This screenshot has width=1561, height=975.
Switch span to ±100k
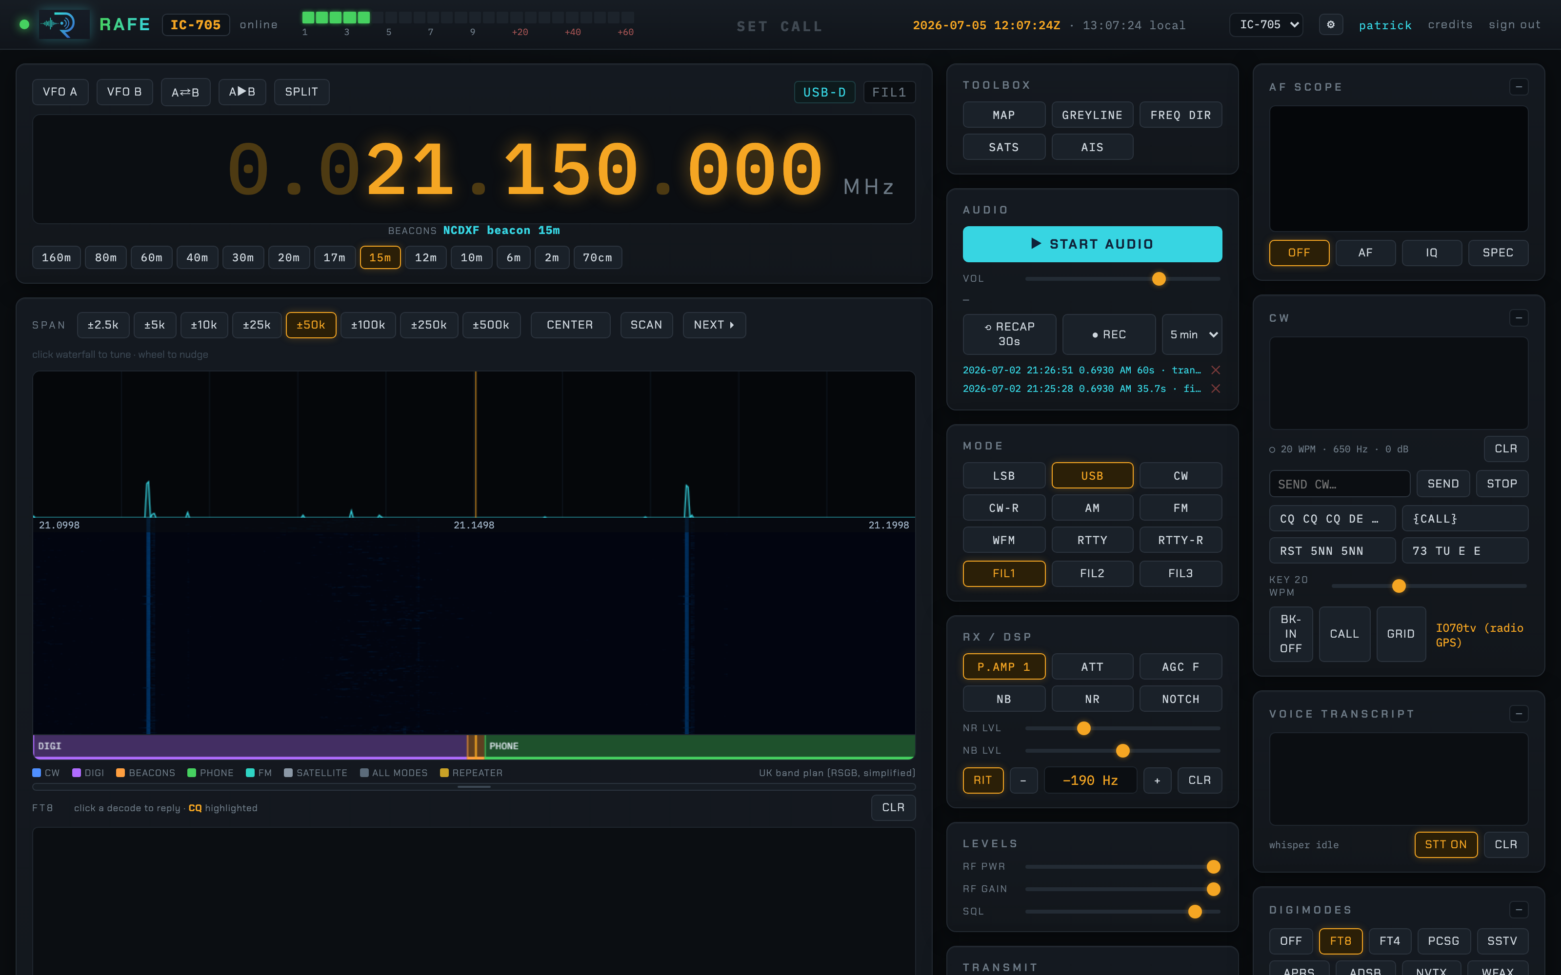(368, 325)
